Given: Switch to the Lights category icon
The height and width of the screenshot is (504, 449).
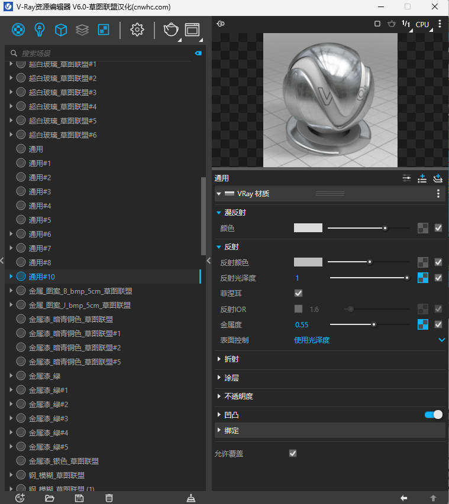Looking at the screenshot, I should [40, 30].
